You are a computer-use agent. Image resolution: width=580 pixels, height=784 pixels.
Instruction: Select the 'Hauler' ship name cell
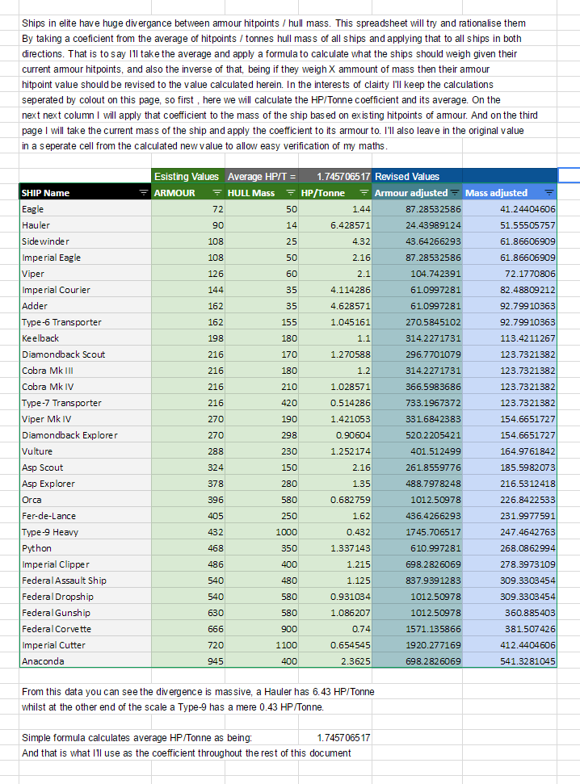coord(86,225)
